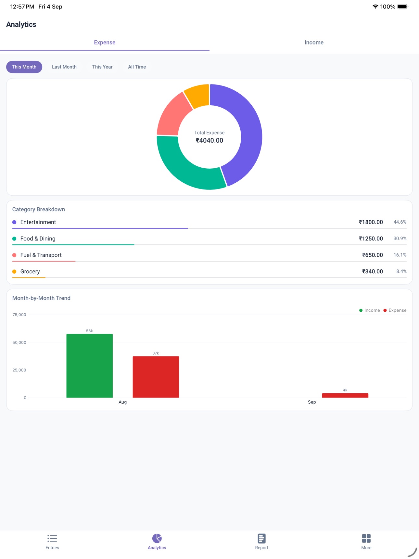Toggle the Expense legend entry
The height and width of the screenshot is (559, 419).
coord(395,310)
